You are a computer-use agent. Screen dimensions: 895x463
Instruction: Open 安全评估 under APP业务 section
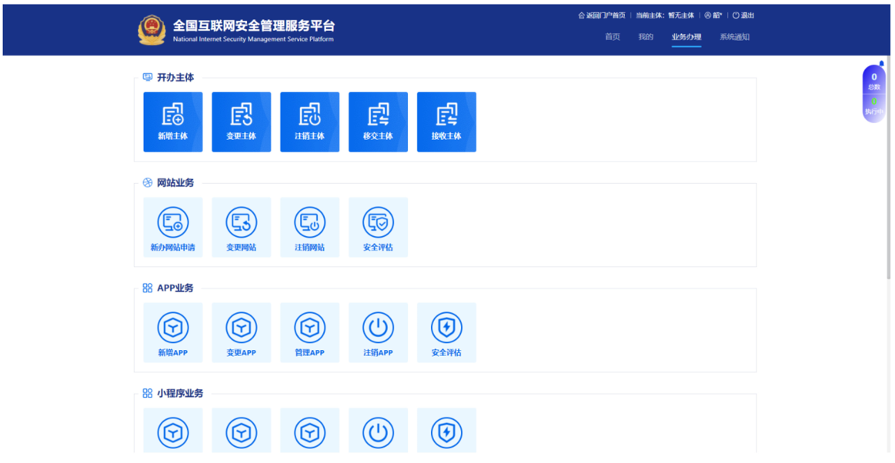[x=446, y=332]
